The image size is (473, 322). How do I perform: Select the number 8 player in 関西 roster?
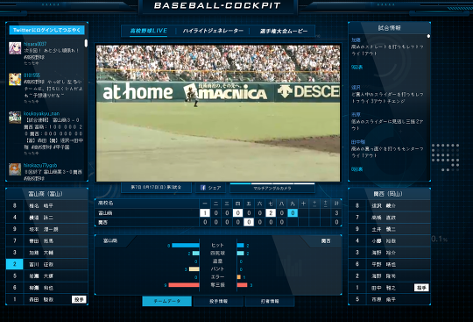coord(390,205)
